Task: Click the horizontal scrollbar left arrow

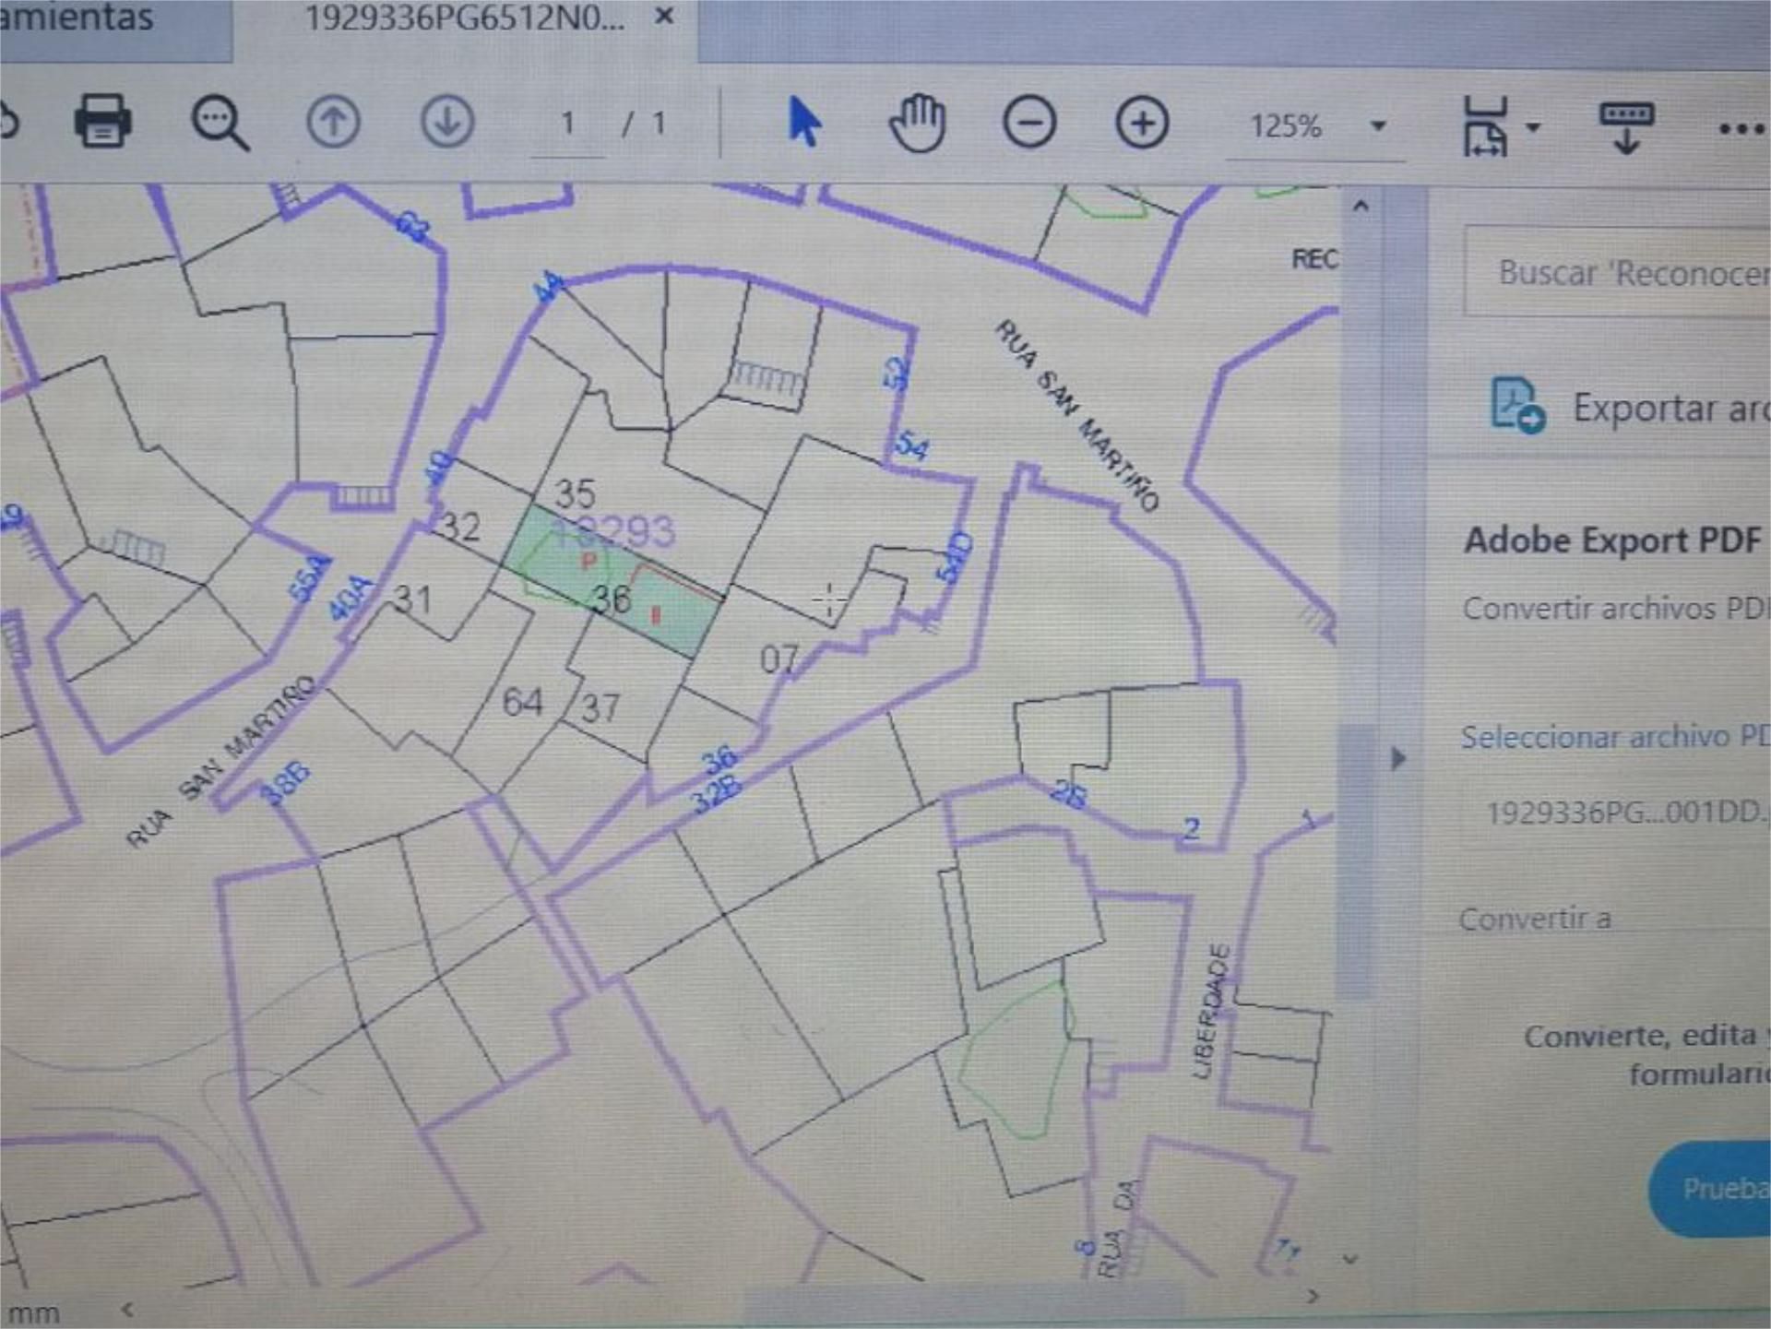Action: click(127, 1308)
